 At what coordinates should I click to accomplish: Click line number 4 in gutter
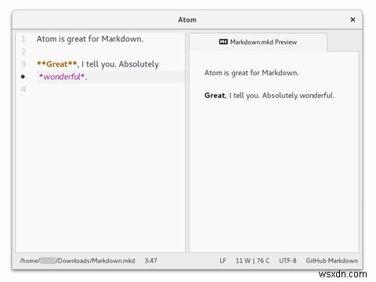(23, 89)
